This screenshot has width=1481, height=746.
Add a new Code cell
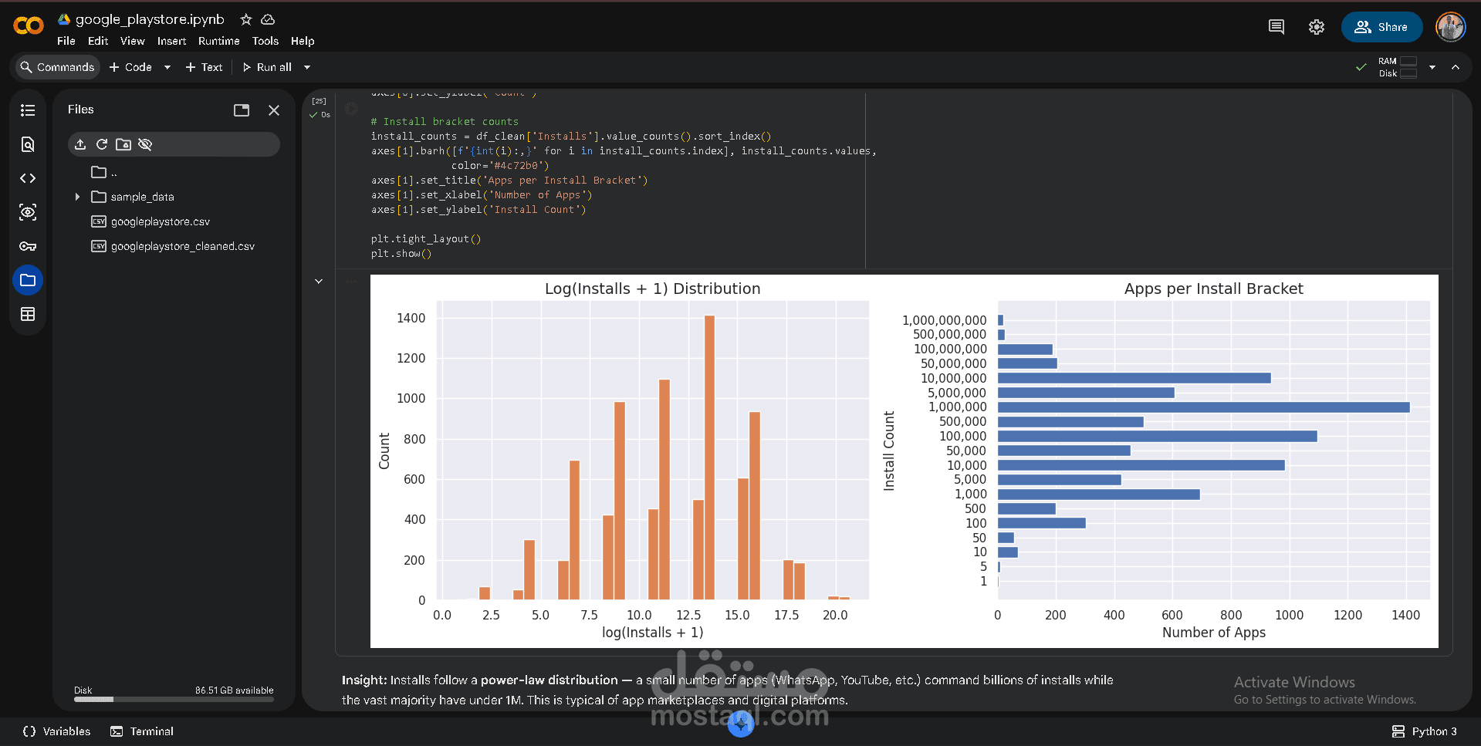pos(130,67)
